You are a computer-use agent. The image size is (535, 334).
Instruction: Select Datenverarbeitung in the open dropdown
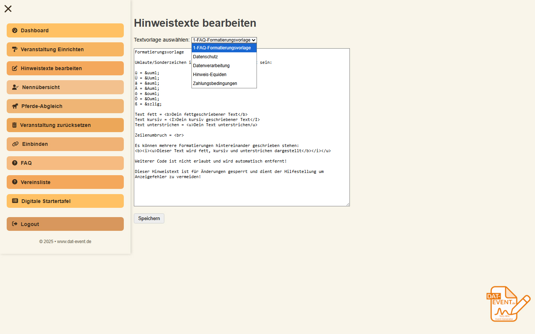click(211, 65)
